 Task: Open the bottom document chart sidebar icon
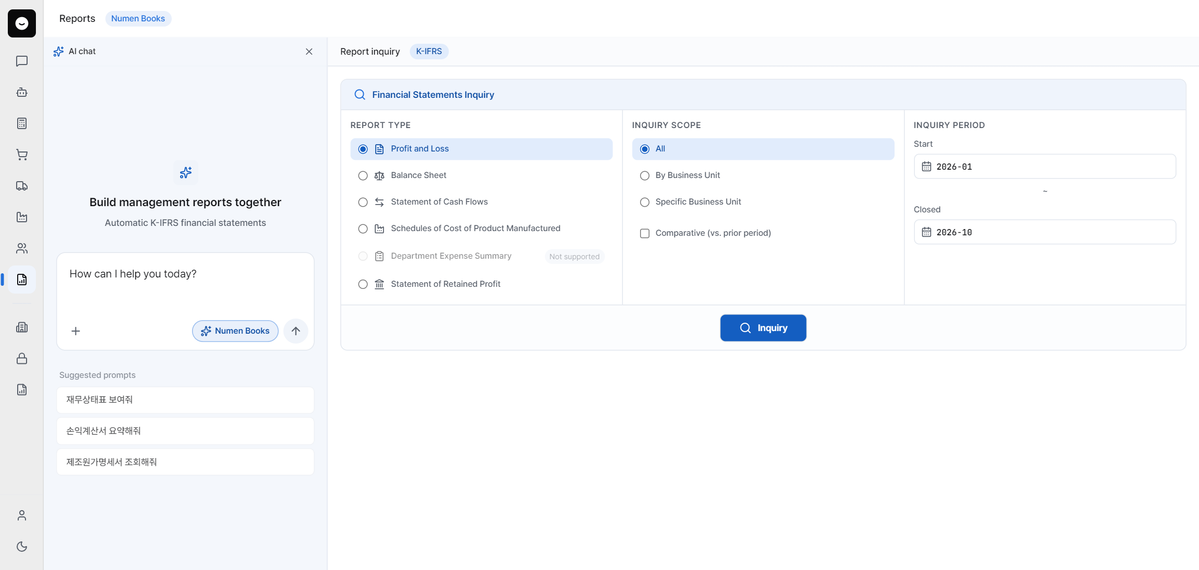pyautogui.click(x=22, y=390)
